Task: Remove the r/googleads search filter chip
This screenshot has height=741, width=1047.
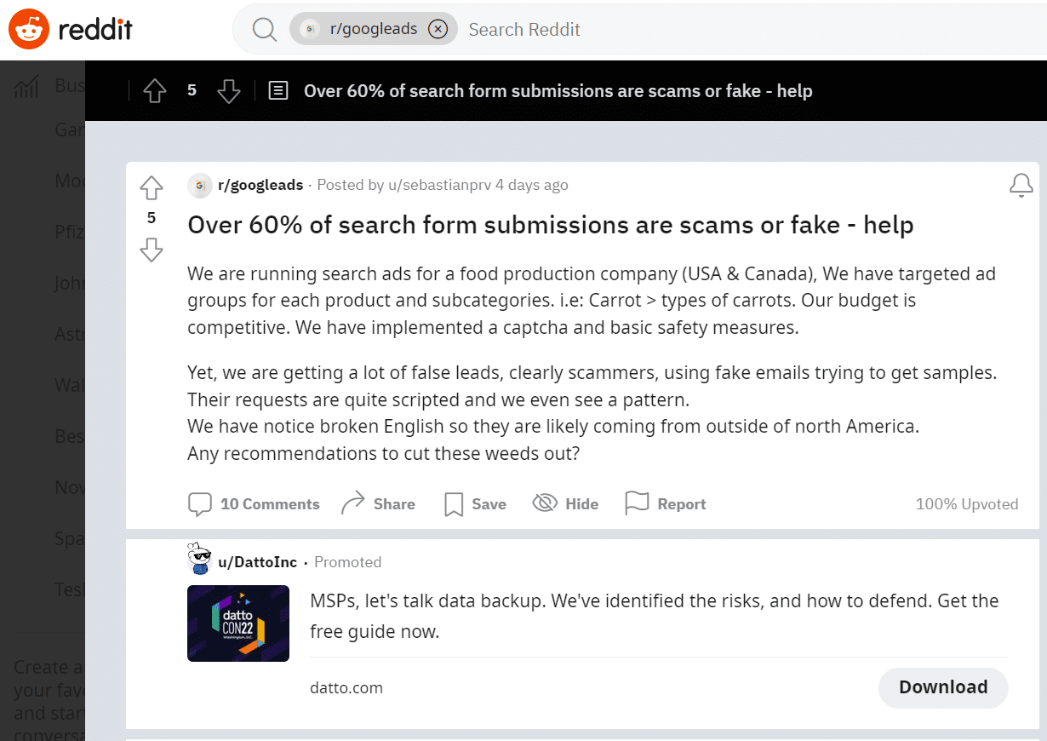Action: click(x=438, y=28)
